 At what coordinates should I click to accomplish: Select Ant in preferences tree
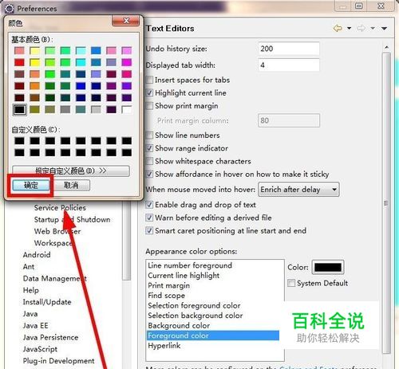click(x=29, y=266)
